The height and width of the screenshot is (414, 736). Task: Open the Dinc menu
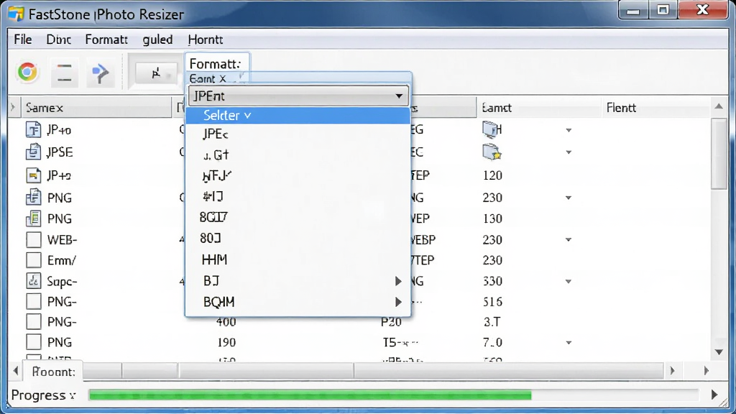click(59, 40)
